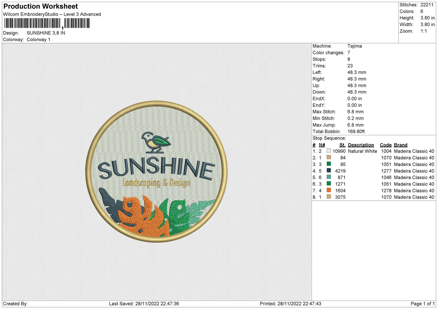Click the teal swatch in stop row 5

click(x=329, y=177)
